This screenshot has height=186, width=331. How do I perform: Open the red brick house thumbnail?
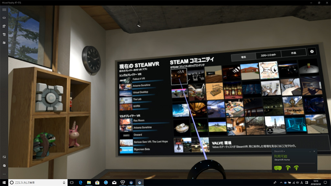250,71
